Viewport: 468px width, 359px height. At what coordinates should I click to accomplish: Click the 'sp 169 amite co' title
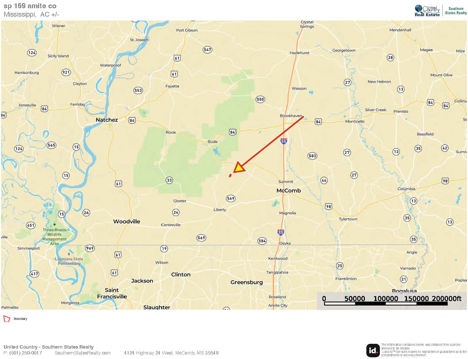pyautogui.click(x=30, y=6)
